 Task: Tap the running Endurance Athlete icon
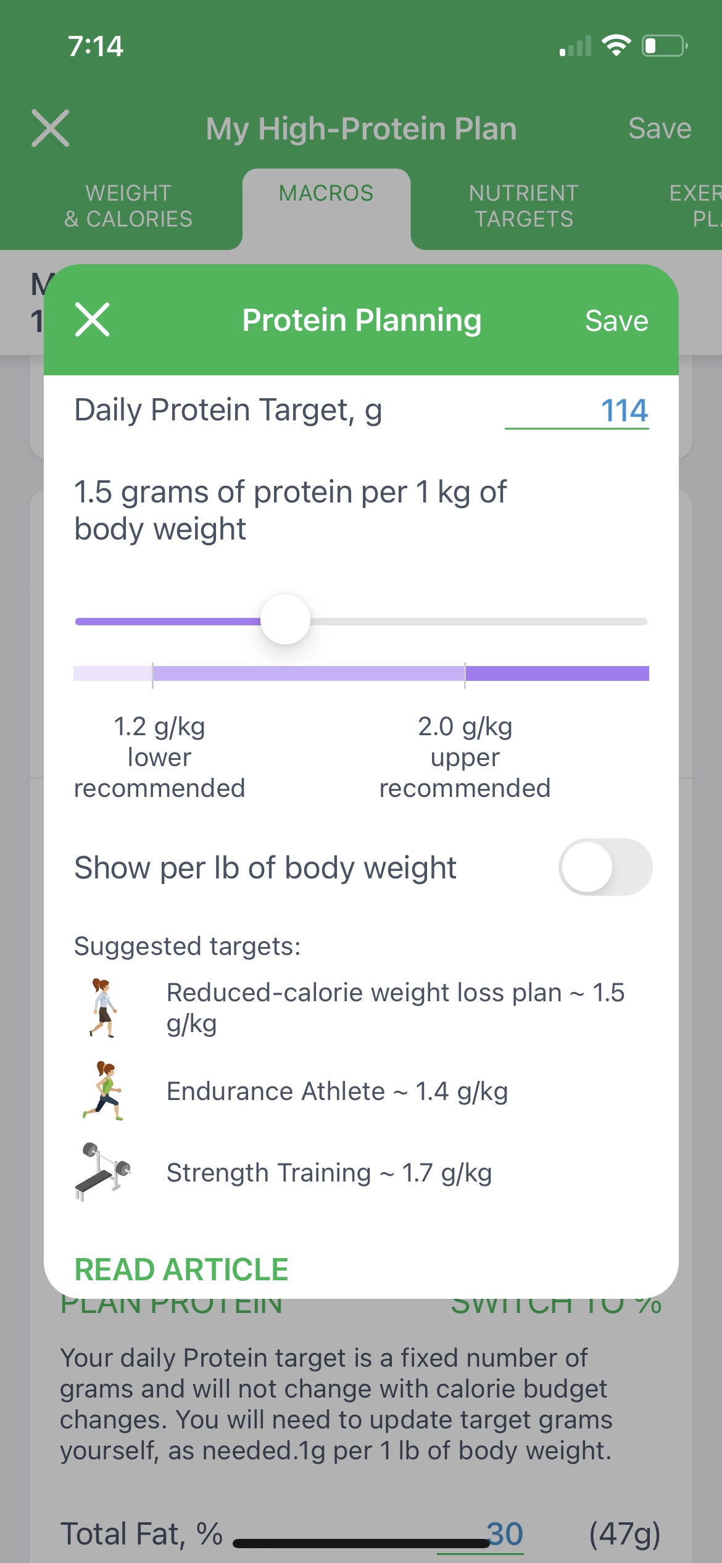[103, 1091]
